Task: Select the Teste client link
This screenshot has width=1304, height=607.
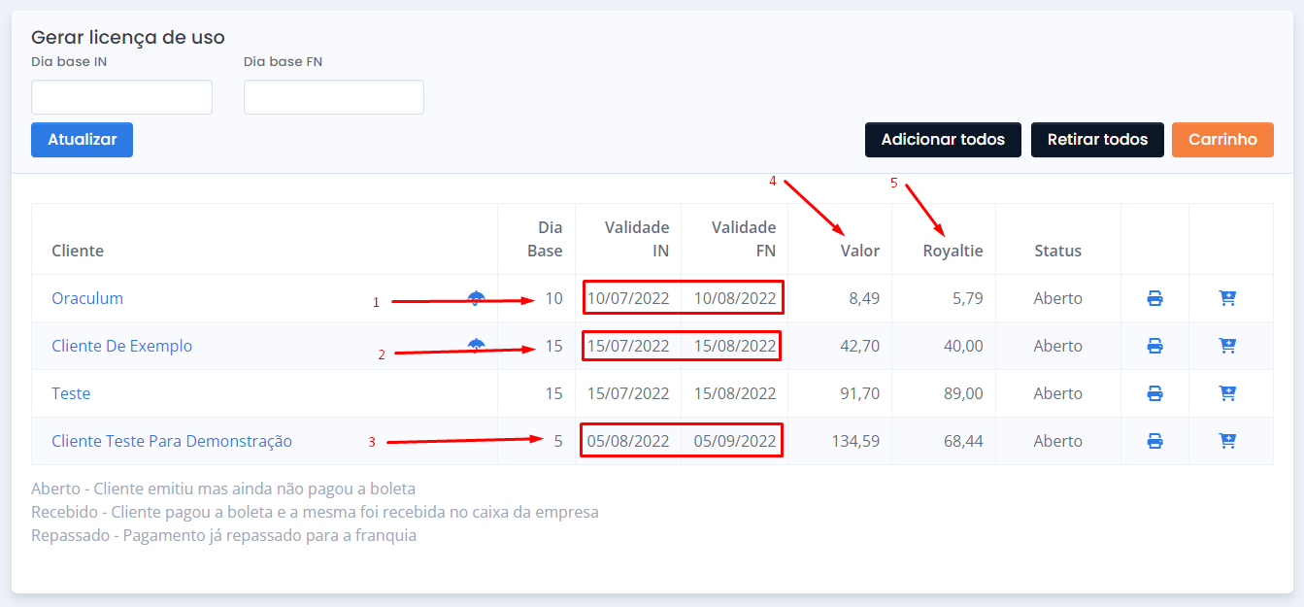Action: tap(71, 393)
